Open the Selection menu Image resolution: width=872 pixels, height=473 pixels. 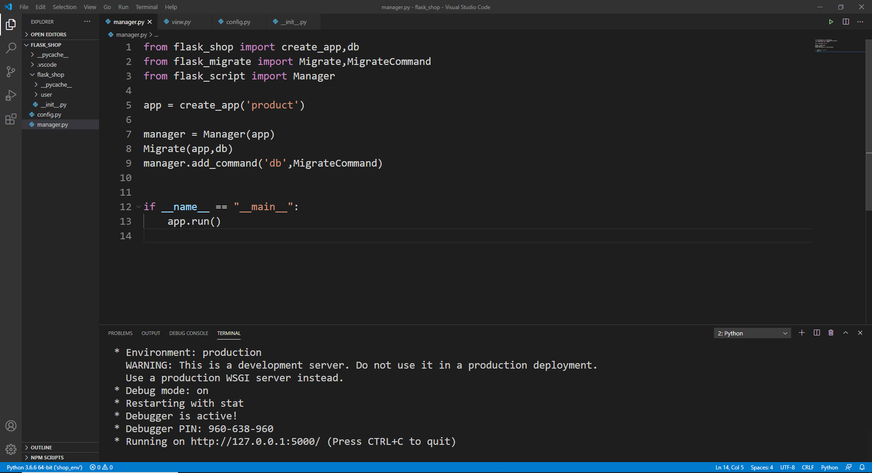click(x=64, y=7)
